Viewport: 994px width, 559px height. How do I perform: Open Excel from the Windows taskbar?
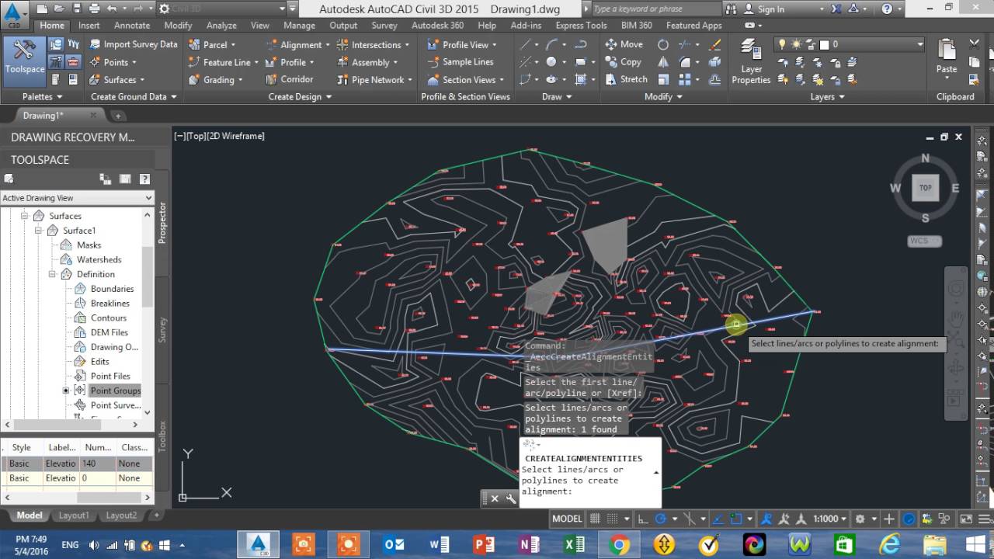(x=574, y=544)
